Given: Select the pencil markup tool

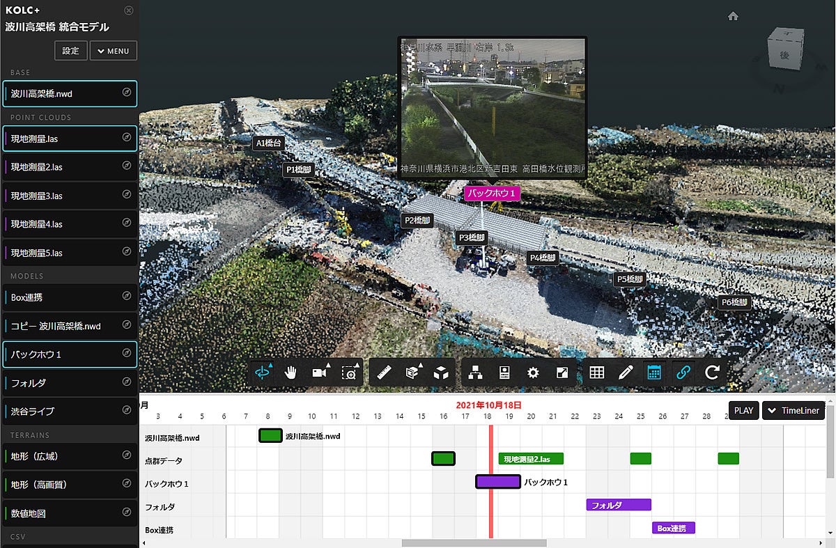Looking at the screenshot, I should [x=626, y=373].
